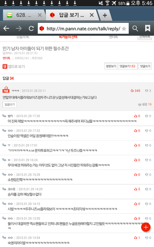This screenshot has height=247, width=154.
Task: Open the 앱으로 보기 link
Action: [x=14, y=67]
